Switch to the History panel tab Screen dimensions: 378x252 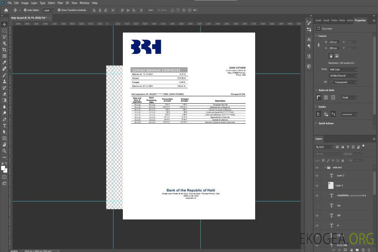tap(342, 21)
